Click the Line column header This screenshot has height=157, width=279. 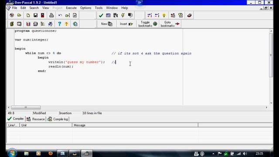point(13,125)
